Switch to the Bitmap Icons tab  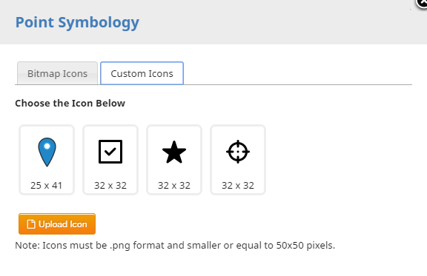coord(57,73)
